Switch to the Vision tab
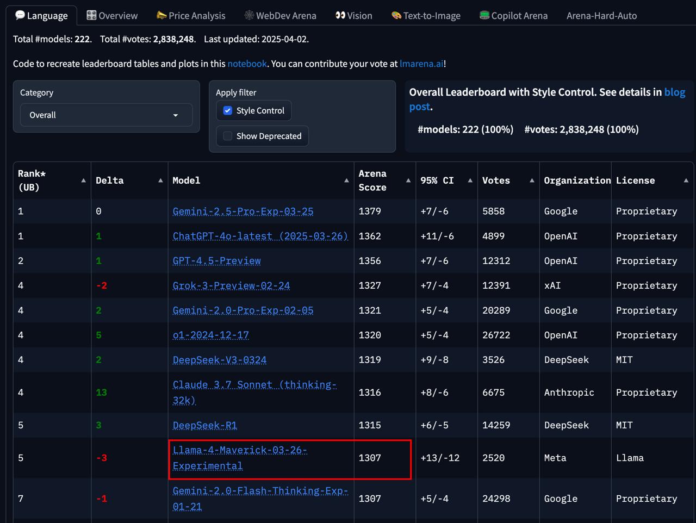The height and width of the screenshot is (523, 696). (354, 16)
